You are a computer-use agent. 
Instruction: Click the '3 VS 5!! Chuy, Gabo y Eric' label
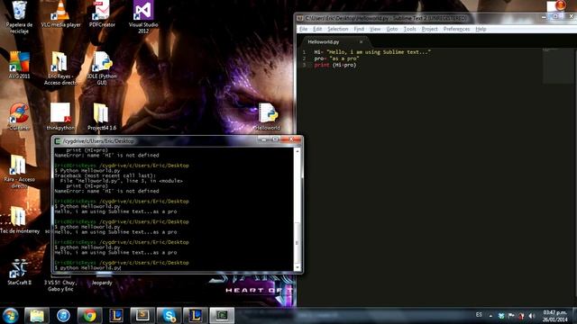pos(60,286)
